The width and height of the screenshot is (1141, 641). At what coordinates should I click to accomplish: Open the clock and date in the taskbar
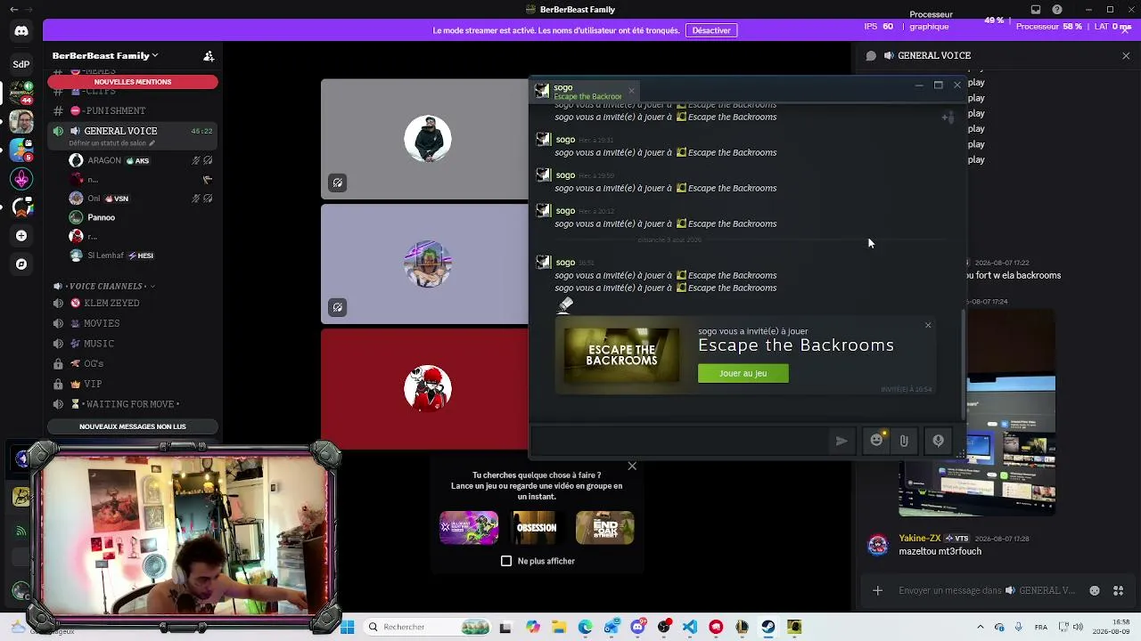point(1112,627)
